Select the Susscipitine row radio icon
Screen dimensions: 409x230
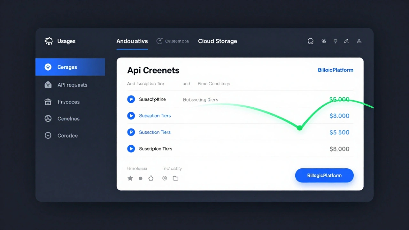click(x=131, y=99)
